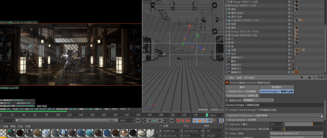Click the back arrow in attribute manager
The height and width of the screenshot is (138, 327).
[301, 77]
